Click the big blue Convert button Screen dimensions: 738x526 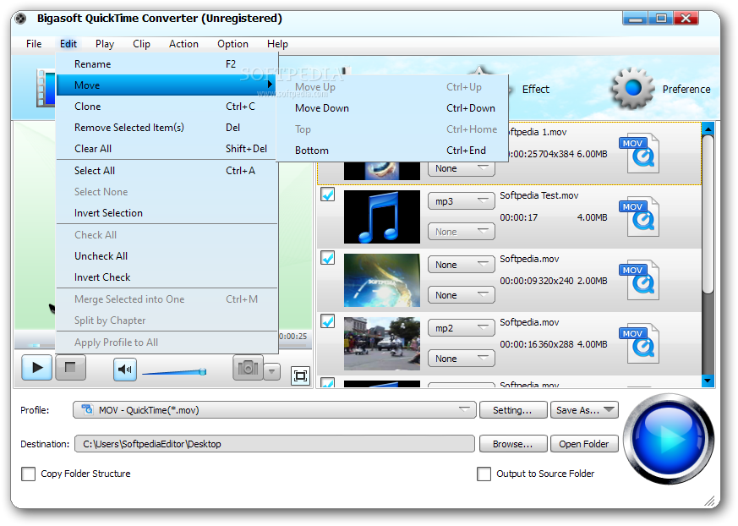(669, 439)
